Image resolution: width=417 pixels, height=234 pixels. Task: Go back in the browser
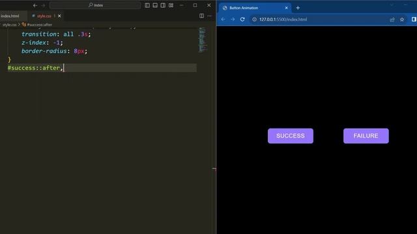click(223, 19)
